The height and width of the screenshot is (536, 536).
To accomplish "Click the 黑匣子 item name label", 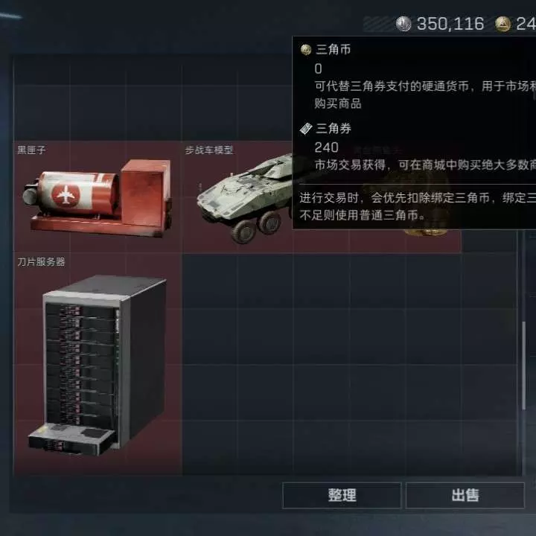I will point(31,150).
